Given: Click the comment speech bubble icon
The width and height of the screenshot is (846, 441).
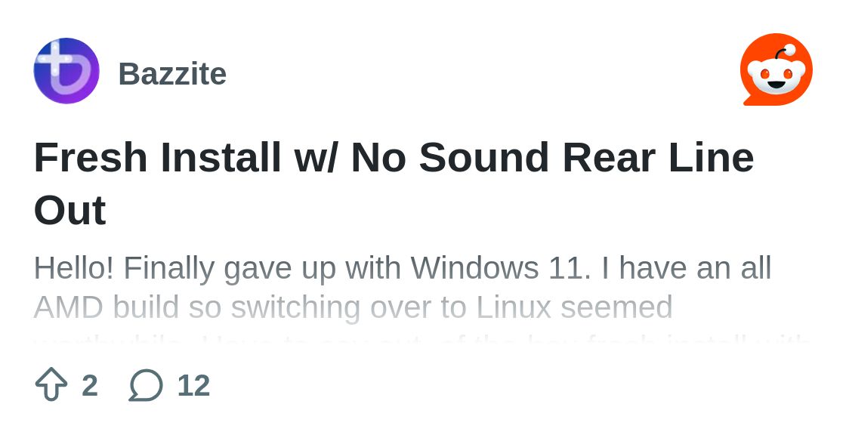Looking at the screenshot, I should tap(146, 385).
